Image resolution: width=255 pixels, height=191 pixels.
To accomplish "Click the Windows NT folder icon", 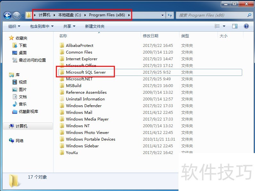I will tap(62, 126).
